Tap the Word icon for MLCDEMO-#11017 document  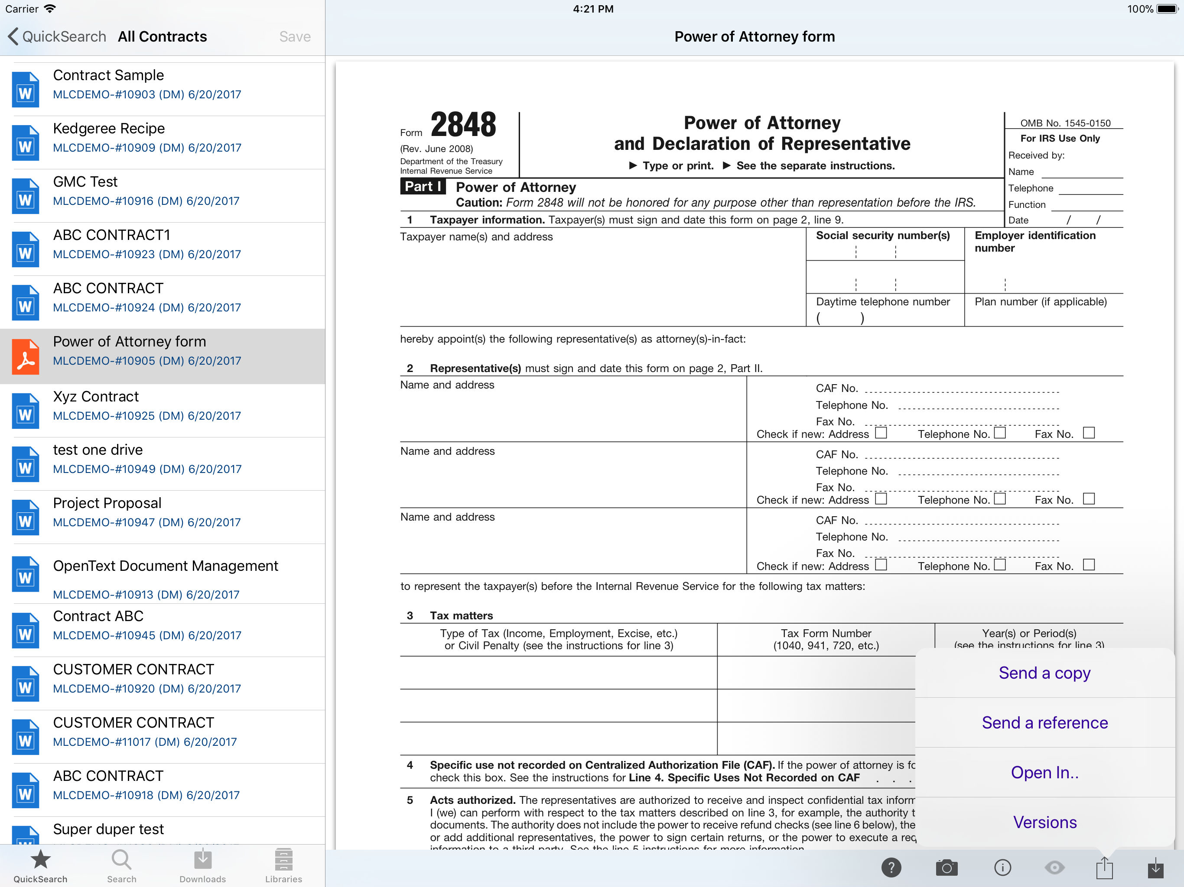[25, 737]
